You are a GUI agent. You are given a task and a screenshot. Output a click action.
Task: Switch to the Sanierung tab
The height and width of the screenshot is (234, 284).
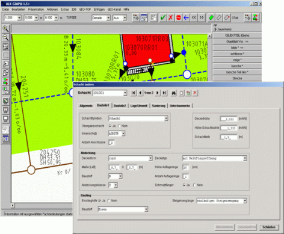coord(159,106)
